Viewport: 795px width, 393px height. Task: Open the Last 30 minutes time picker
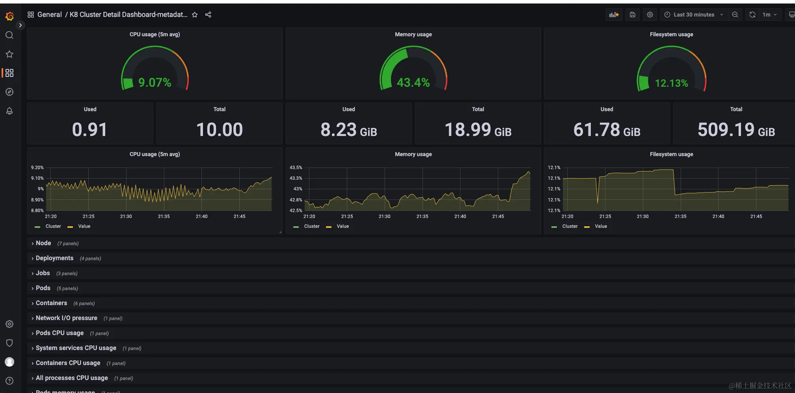[x=694, y=15]
